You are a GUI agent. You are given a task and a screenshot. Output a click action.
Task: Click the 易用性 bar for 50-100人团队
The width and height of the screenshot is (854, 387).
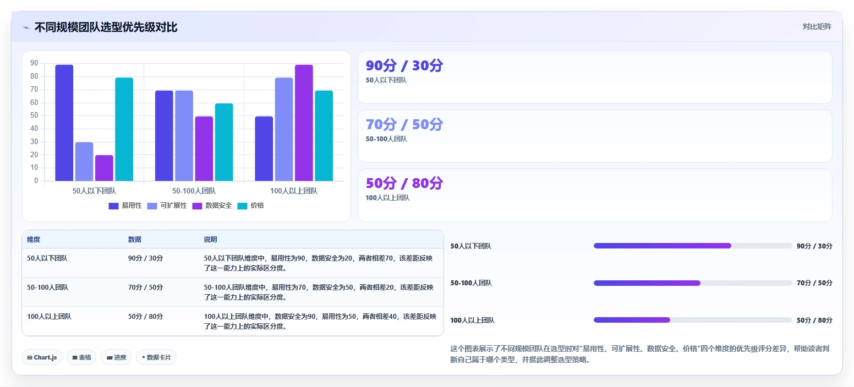(x=164, y=136)
